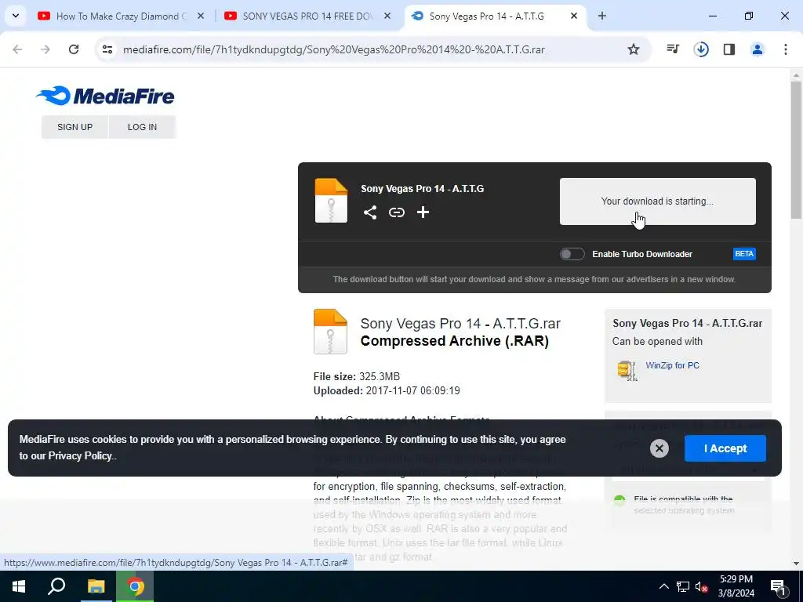Show hidden system tray icons

pos(663,586)
